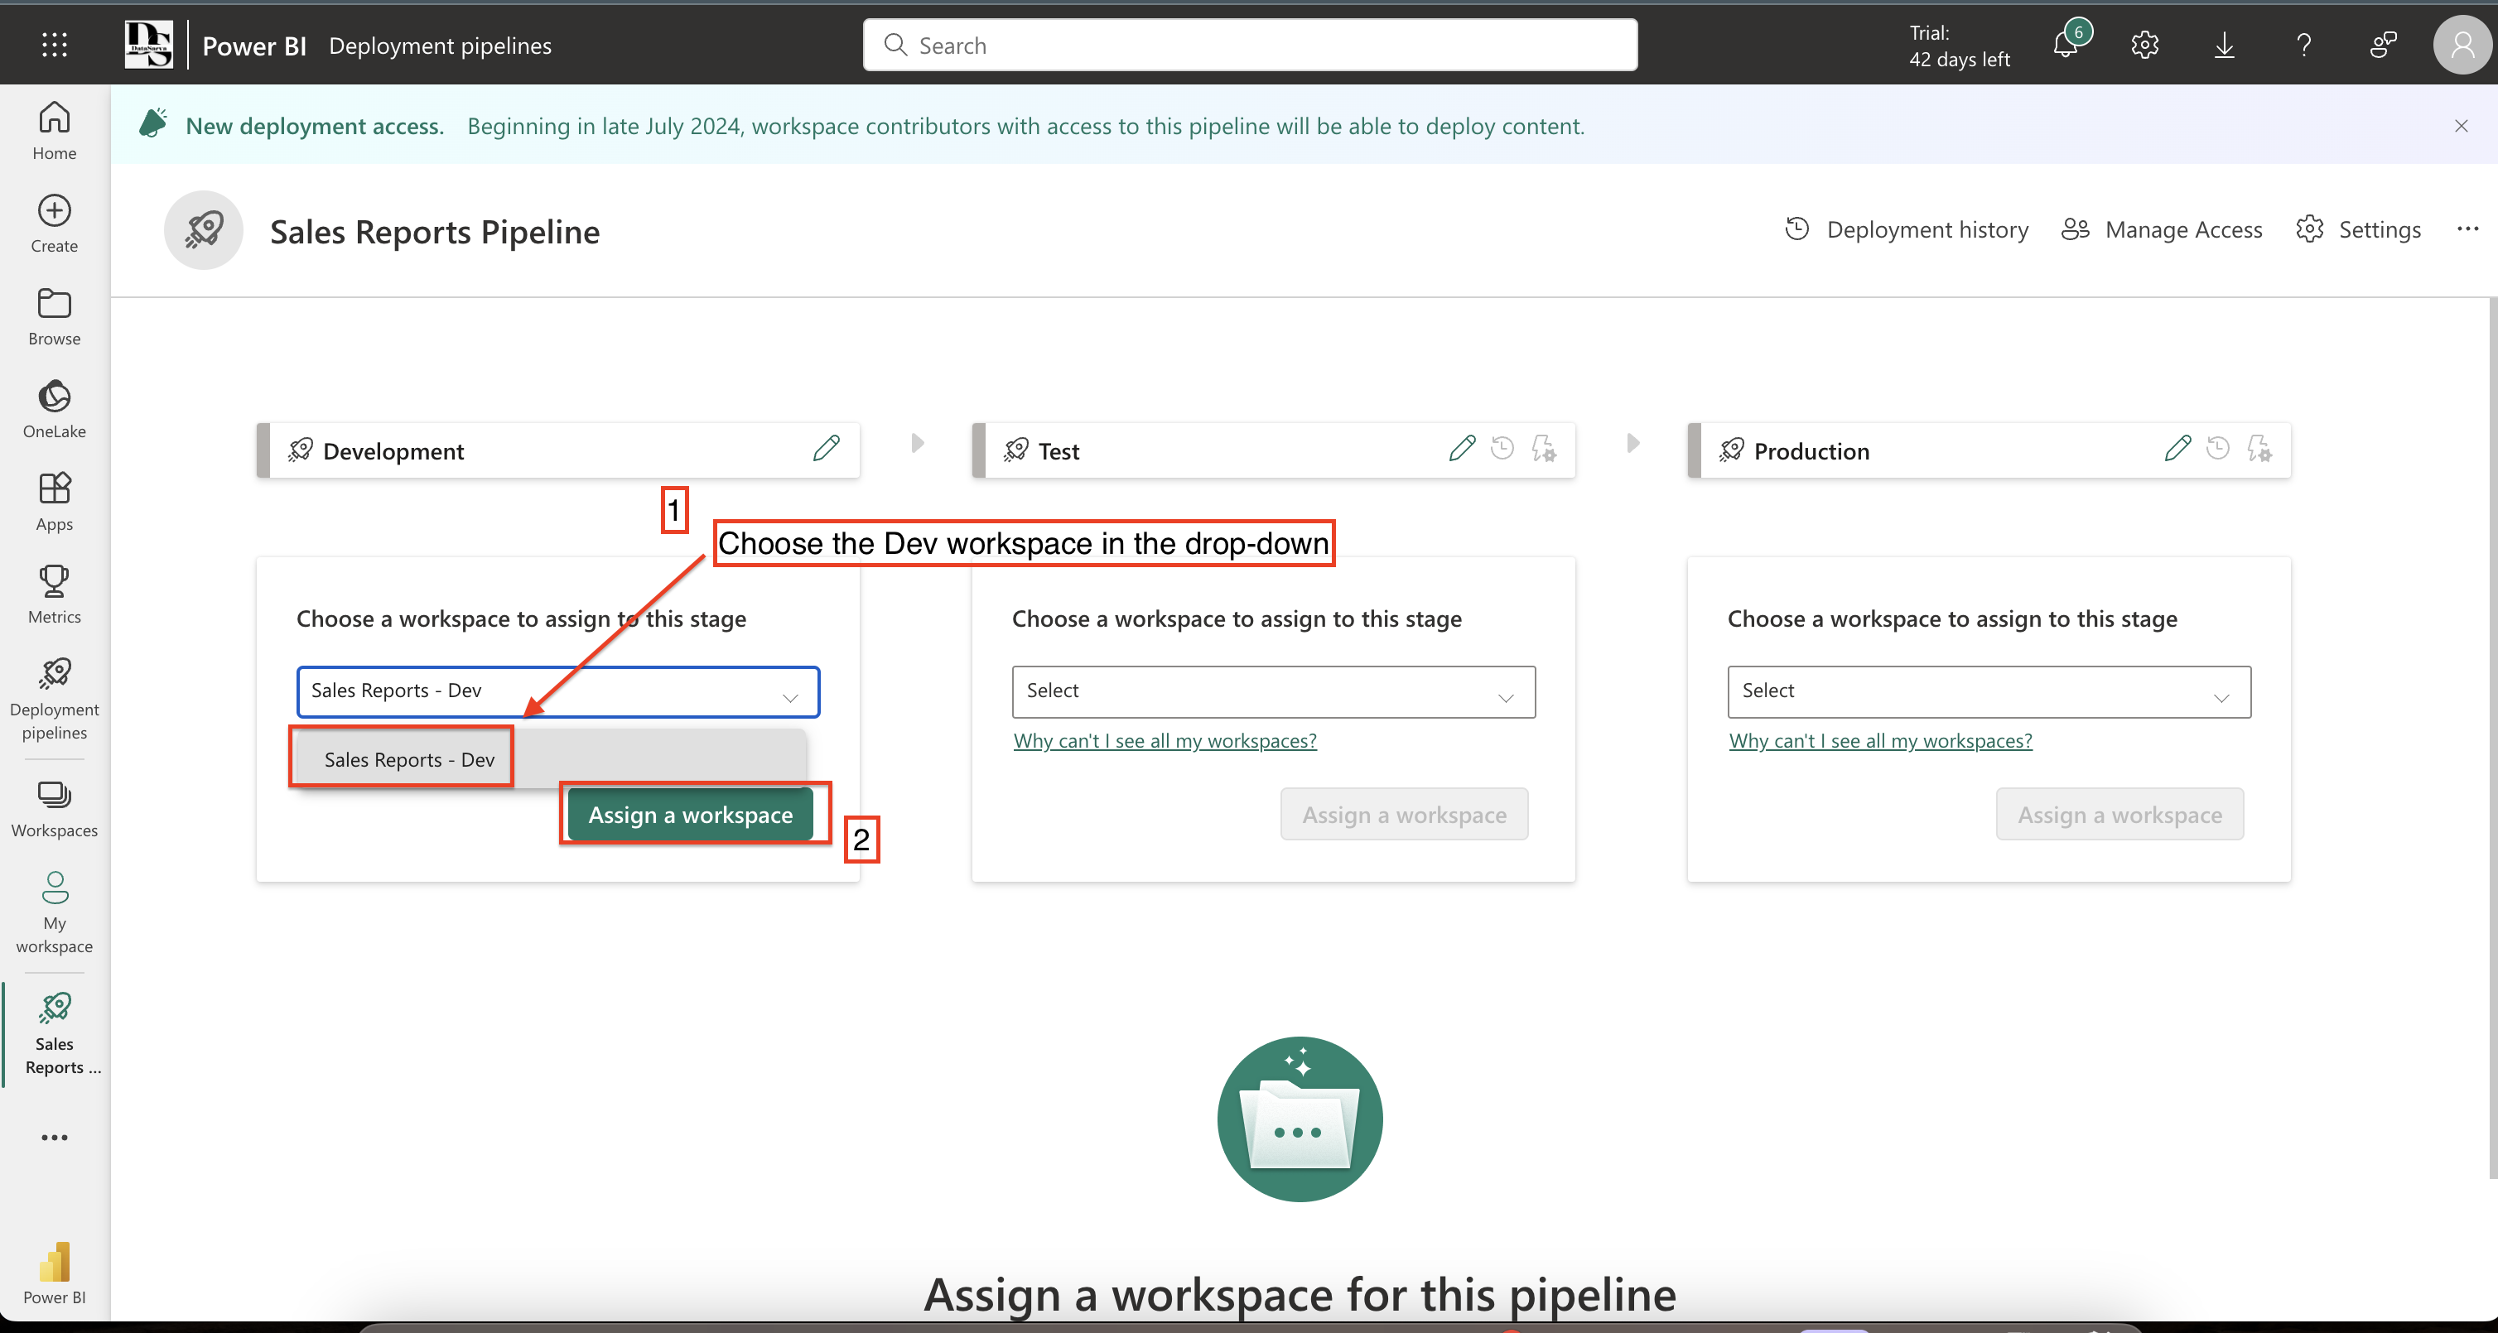
Task: Open the Development stage workspace dropdown
Action: coord(557,691)
